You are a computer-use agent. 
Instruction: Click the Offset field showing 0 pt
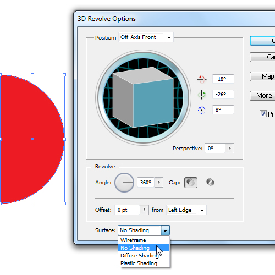(128, 210)
